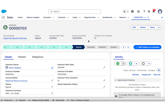
Task: Edit Owner Expiration Notice pencil icon
Action: 104,87
